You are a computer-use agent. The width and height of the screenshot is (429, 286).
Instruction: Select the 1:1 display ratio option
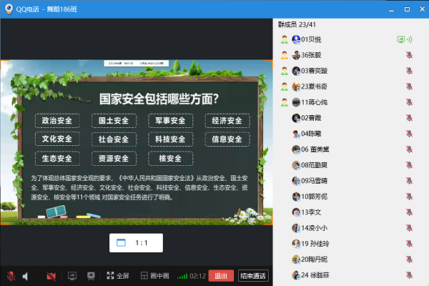[x=136, y=242]
